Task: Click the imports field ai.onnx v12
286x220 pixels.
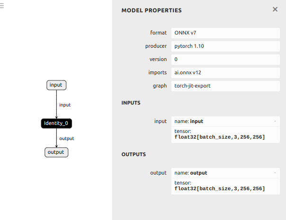Action: point(225,73)
